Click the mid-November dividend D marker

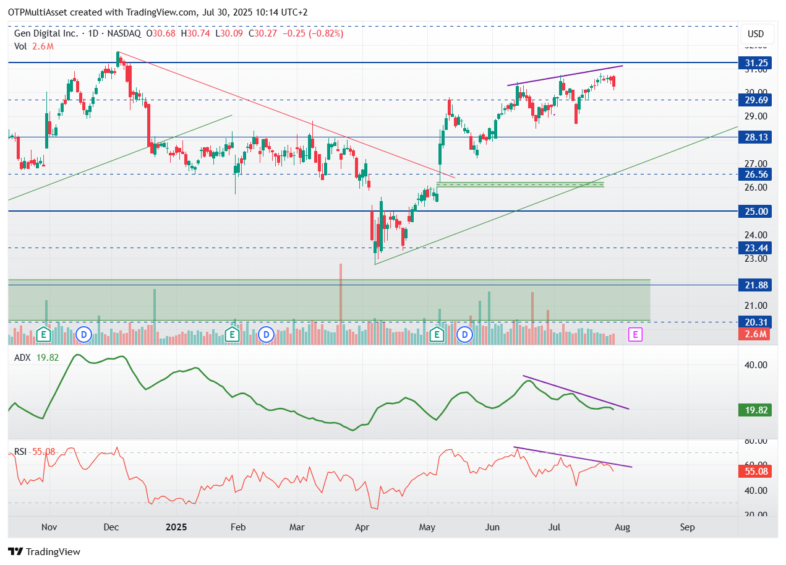(84, 335)
